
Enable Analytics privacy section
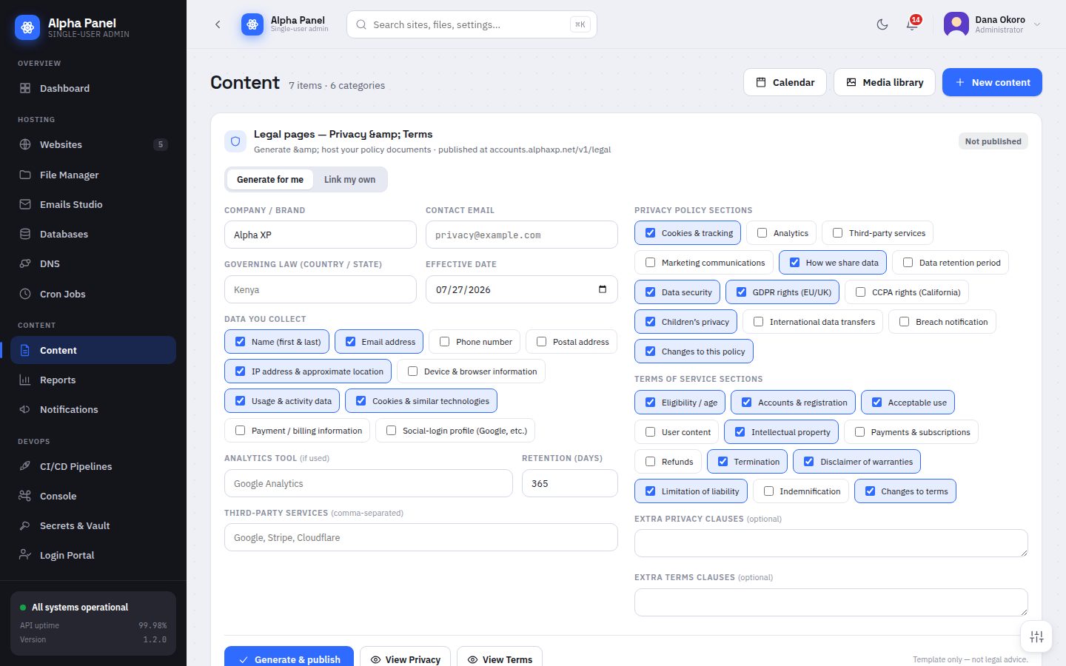click(x=762, y=233)
